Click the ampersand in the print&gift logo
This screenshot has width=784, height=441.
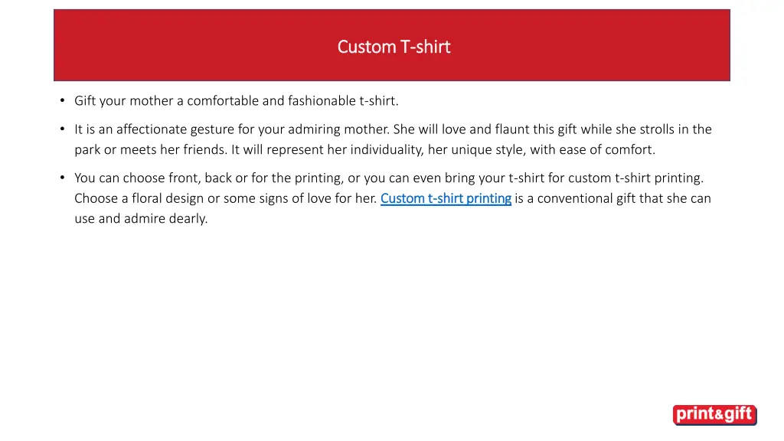pos(719,416)
